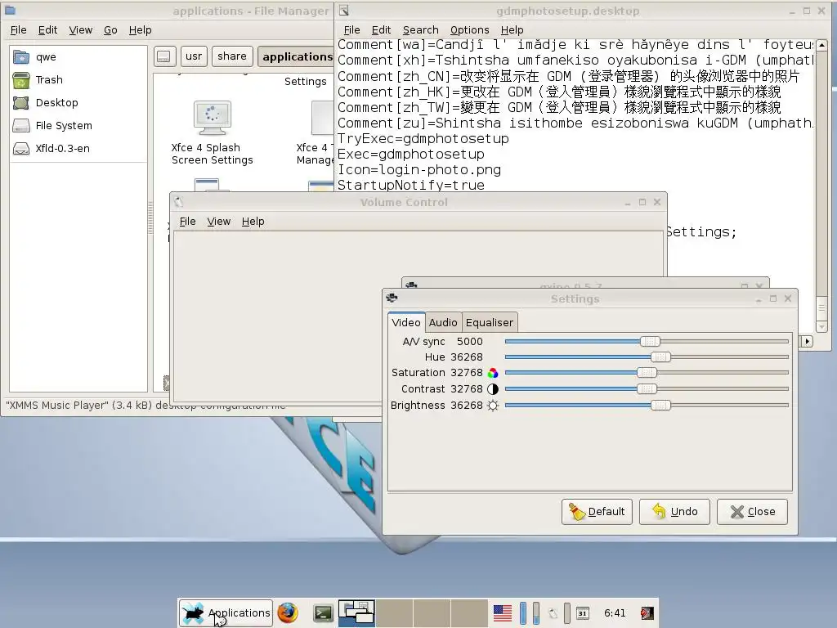This screenshot has height=628, width=837.
Task: Go to share in path bar
Action: (232, 56)
